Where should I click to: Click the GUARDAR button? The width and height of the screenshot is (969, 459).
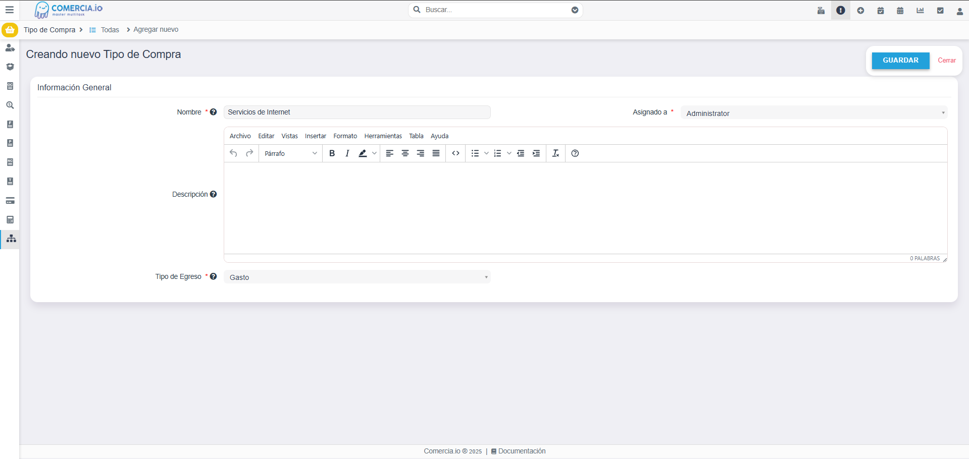click(900, 60)
